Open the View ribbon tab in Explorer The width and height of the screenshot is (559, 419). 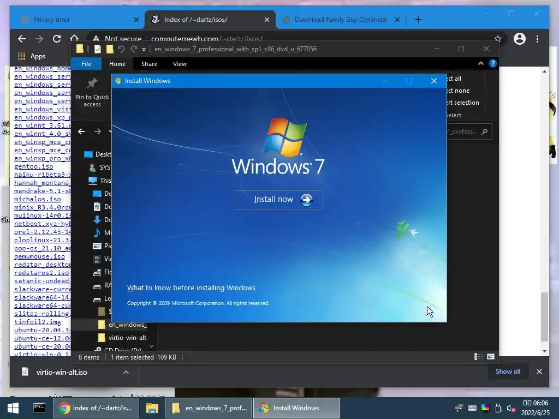click(x=180, y=64)
